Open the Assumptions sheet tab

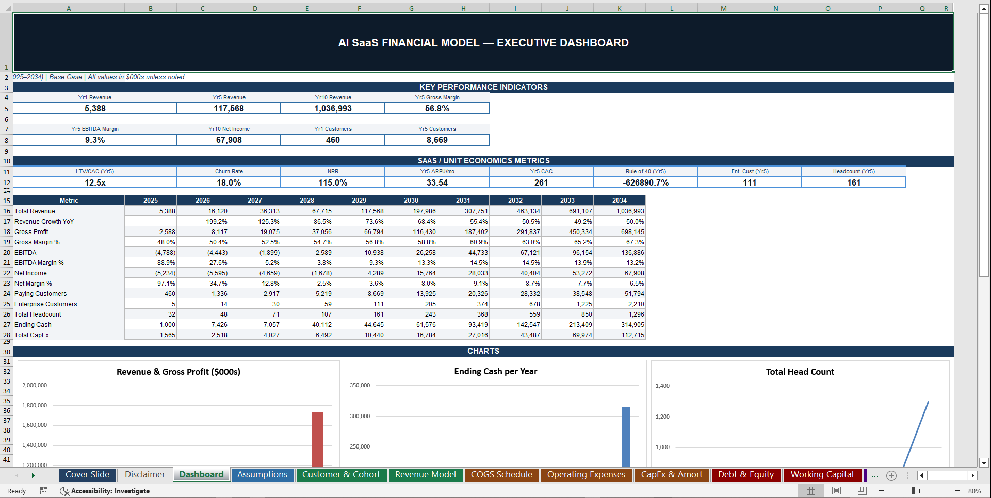click(x=262, y=475)
